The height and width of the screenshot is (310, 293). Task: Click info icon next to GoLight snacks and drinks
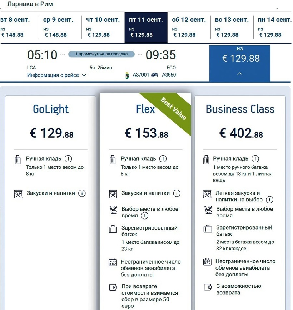82,193
